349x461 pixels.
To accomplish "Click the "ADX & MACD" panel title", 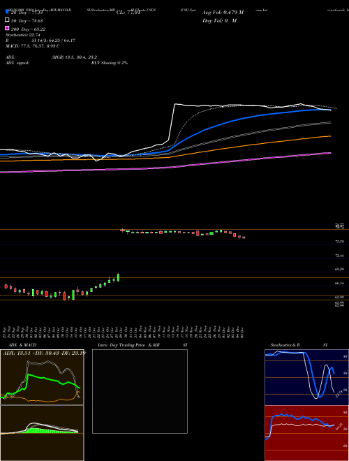I will (x=22, y=345).
